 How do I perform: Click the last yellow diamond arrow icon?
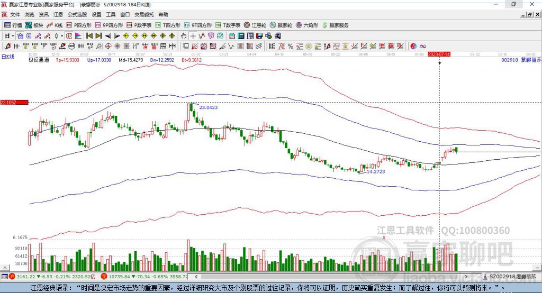point(172,36)
